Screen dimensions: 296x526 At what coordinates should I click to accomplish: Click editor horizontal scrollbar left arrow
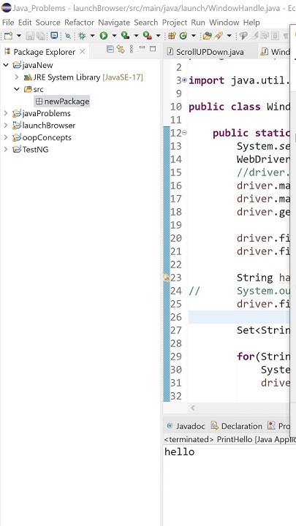(193, 408)
